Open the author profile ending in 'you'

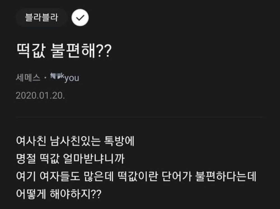(64, 78)
